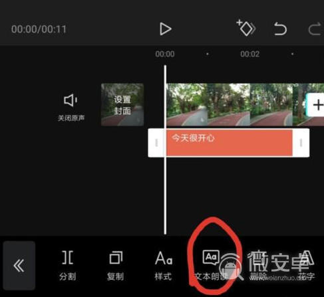324x297 pixels.
Task: Add a new clip with plus button
Action: (316, 104)
